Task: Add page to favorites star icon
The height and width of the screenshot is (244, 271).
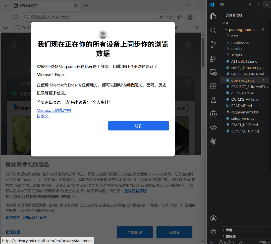Action: click(169, 17)
